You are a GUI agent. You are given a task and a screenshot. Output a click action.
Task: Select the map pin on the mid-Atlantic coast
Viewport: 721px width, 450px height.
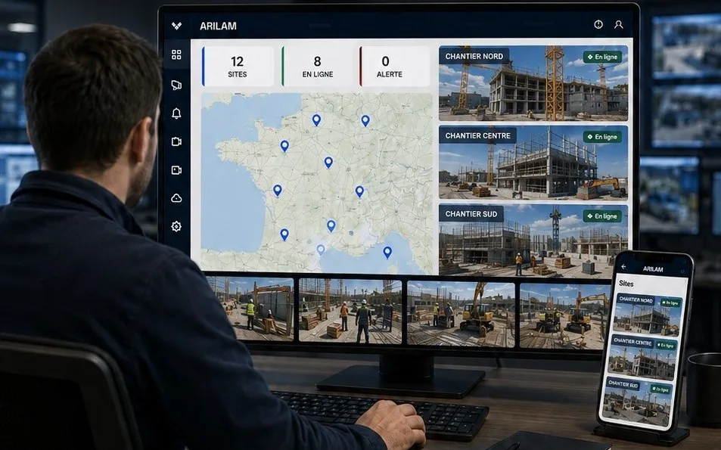click(x=277, y=191)
